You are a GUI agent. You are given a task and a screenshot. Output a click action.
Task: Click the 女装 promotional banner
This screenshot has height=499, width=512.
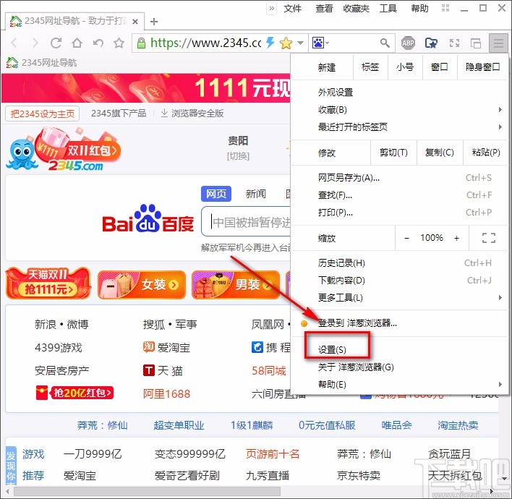[x=142, y=285]
